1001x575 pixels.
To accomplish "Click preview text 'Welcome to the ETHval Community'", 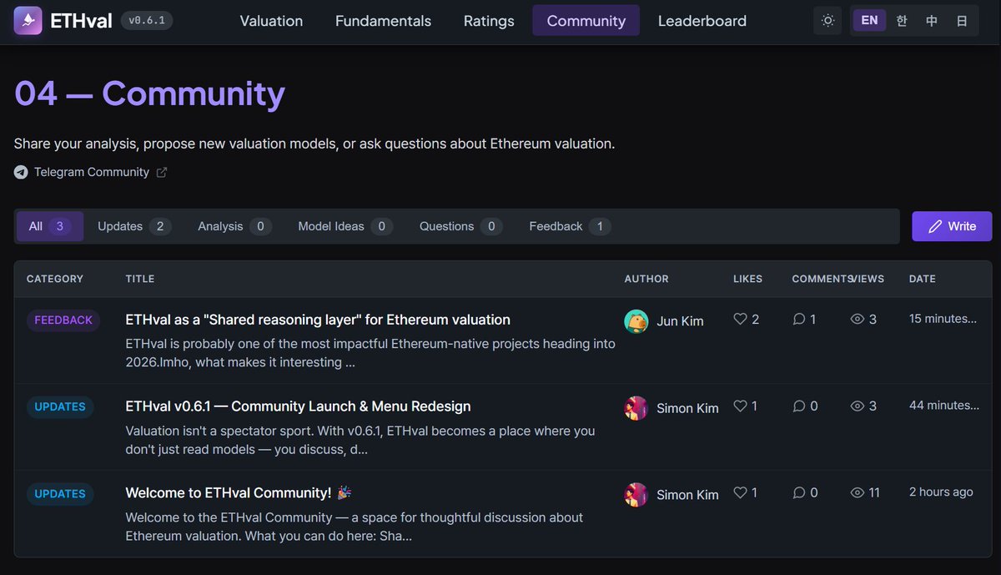I will tap(355, 527).
